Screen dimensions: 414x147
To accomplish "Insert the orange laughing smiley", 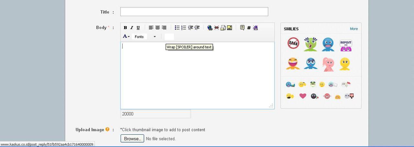I will 293,63.
